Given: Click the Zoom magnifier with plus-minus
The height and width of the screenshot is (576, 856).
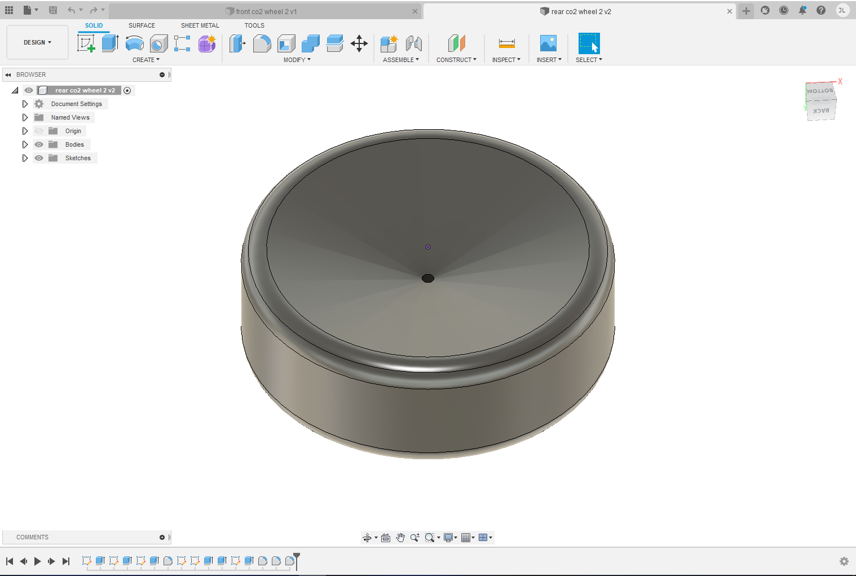Looking at the screenshot, I should tap(415, 538).
